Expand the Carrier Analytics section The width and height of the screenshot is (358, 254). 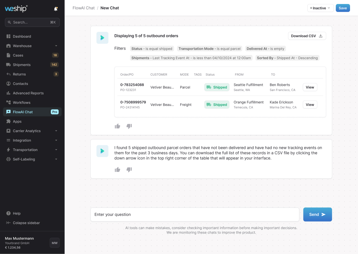click(x=56, y=131)
